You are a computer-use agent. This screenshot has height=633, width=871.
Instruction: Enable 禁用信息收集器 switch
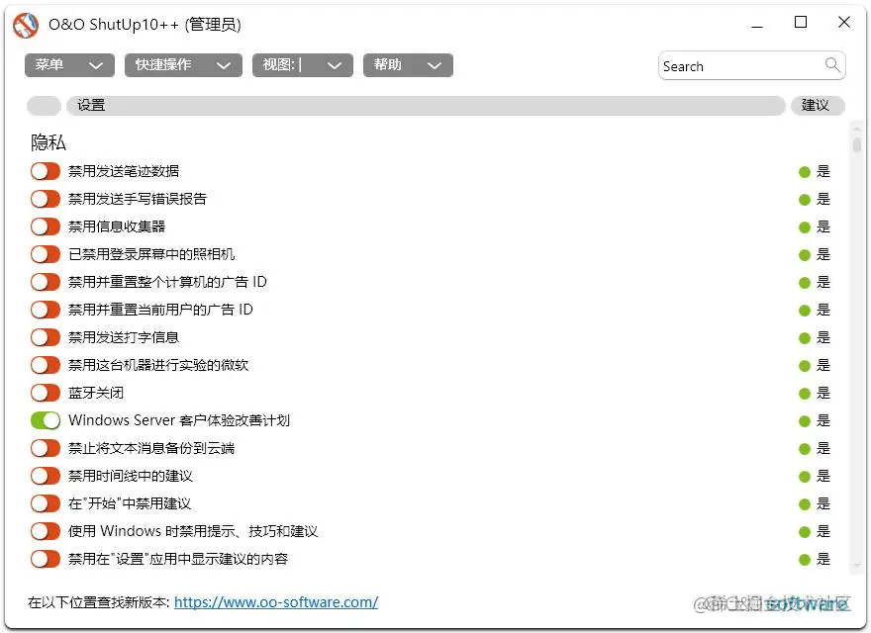click(45, 226)
